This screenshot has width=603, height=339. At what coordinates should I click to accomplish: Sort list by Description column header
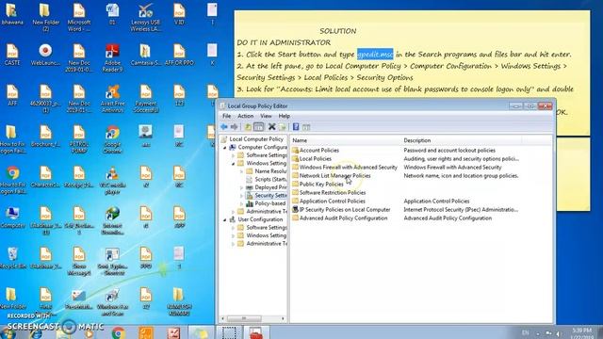(x=461, y=140)
